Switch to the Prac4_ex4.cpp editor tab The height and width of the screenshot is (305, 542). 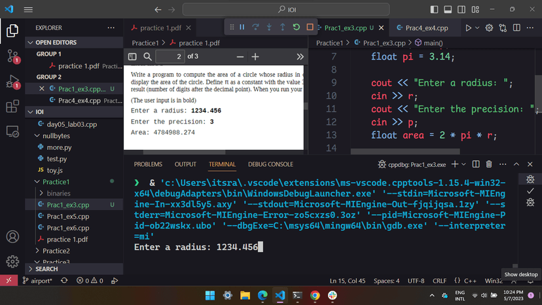(x=425, y=28)
